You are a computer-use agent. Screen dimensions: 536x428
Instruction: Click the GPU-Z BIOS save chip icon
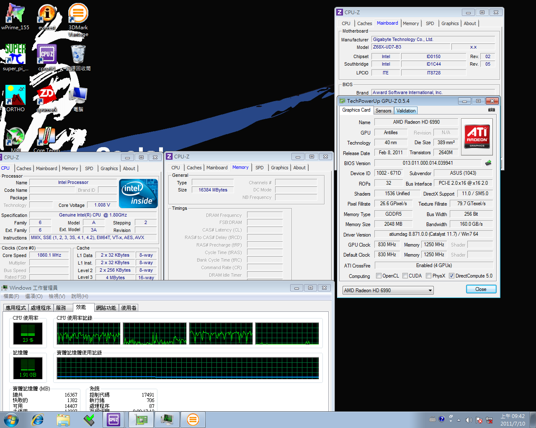488,163
